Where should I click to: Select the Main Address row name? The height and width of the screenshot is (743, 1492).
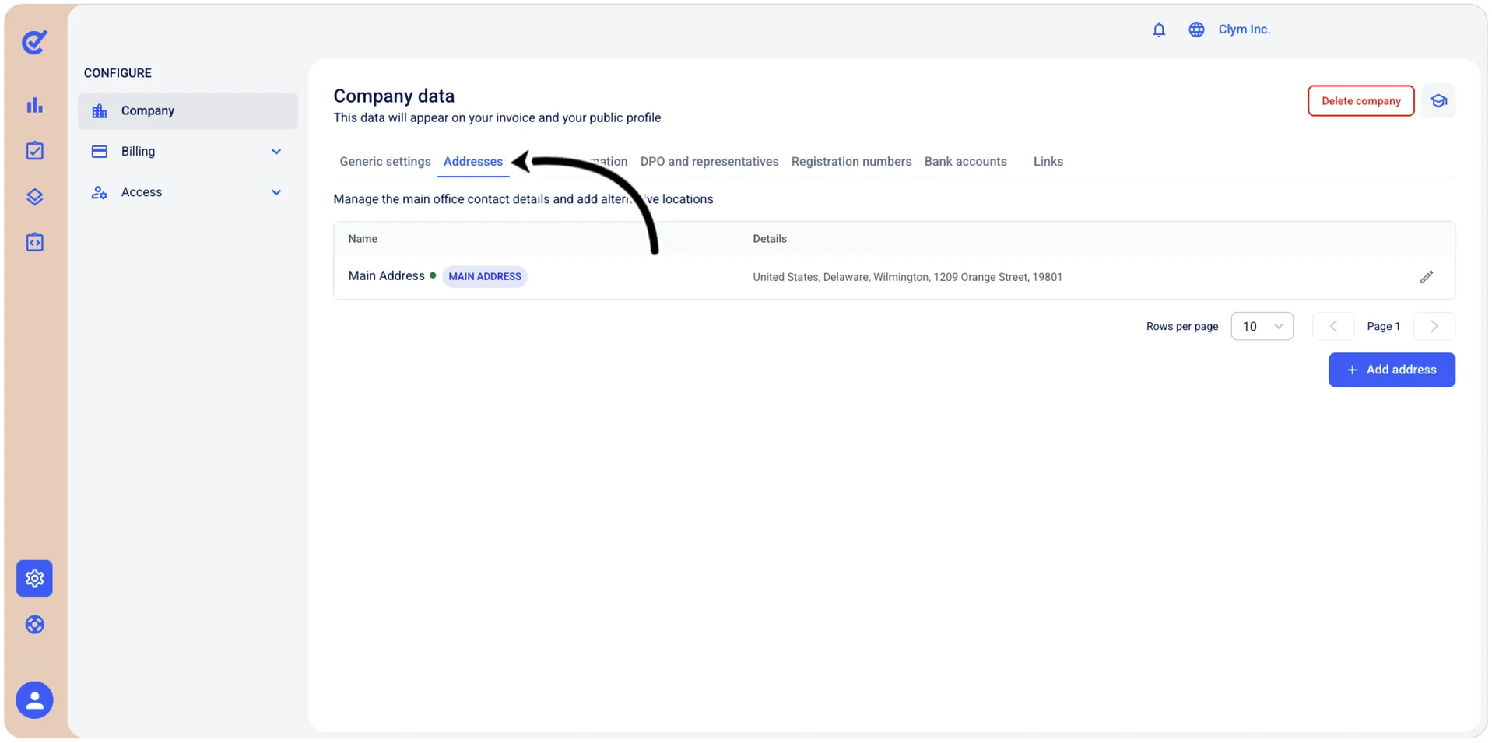point(386,275)
